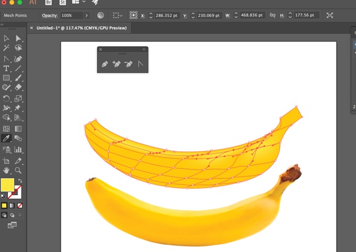Screen dimensions: 356x252
Task: Click the X value field 286.352 pt
Action: pyautogui.click(x=167, y=15)
